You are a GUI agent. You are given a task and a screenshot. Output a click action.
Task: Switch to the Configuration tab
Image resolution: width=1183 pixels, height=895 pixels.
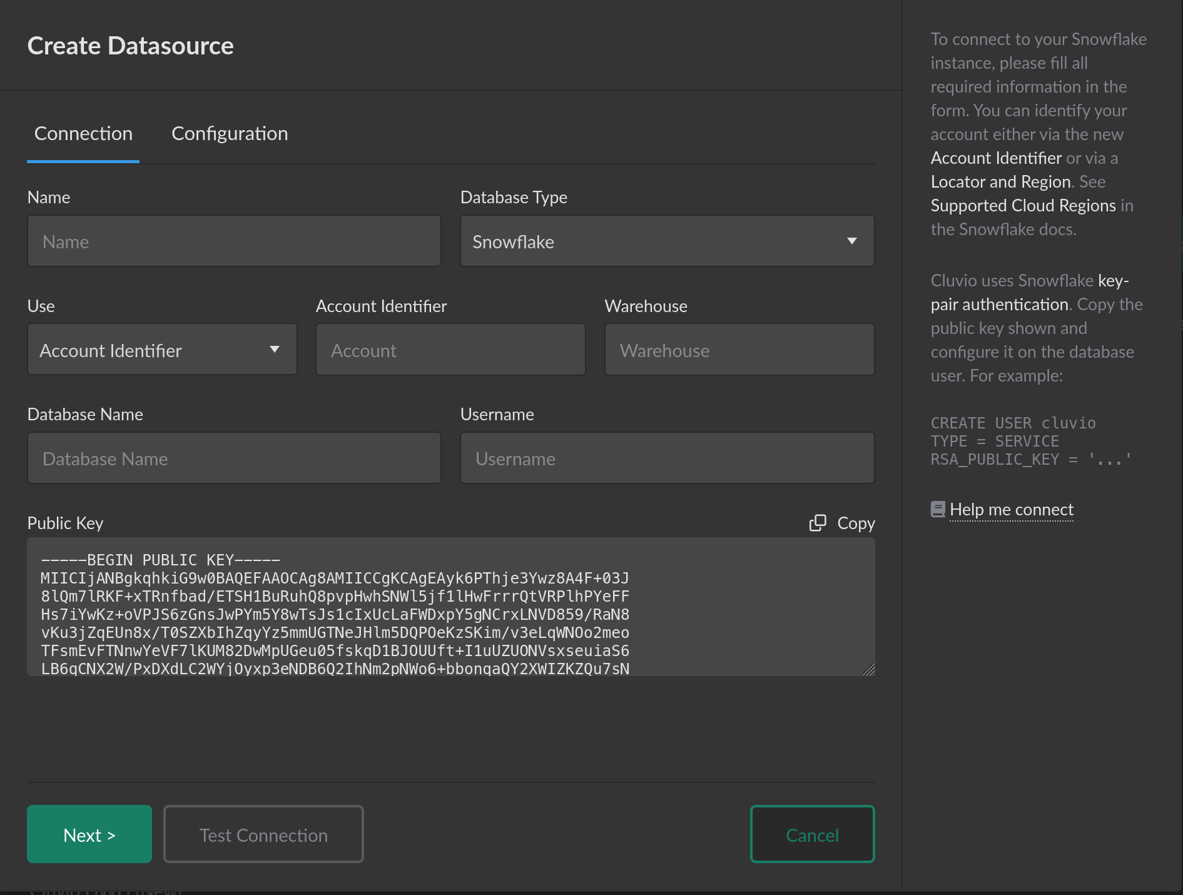[230, 134]
